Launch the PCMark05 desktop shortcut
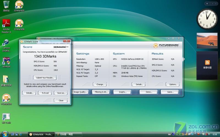Screen dimensions: 220x137 pos(6,99)
